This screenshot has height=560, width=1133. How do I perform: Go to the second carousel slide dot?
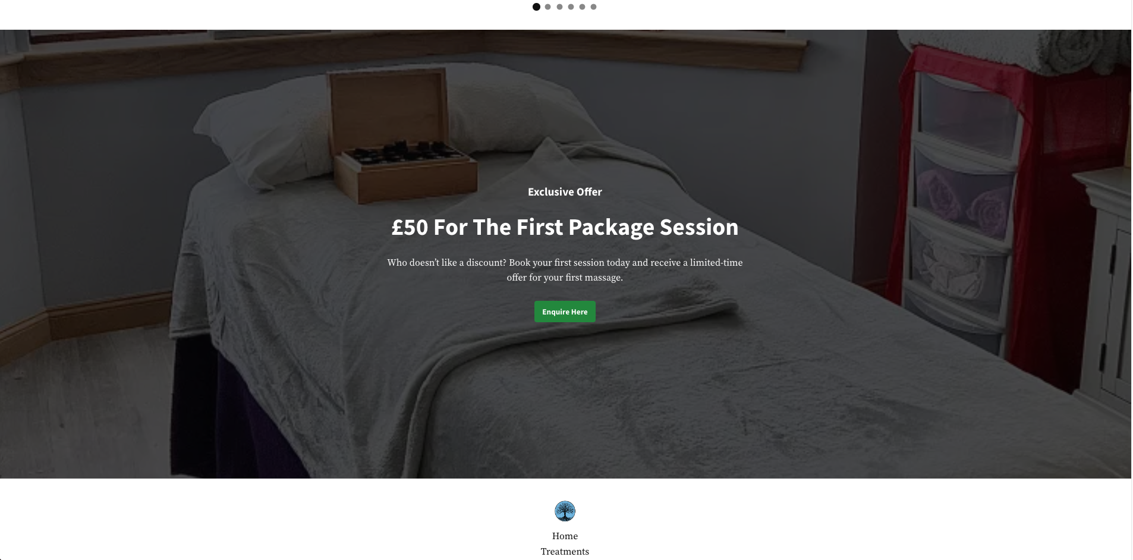[x=548, y=7]
